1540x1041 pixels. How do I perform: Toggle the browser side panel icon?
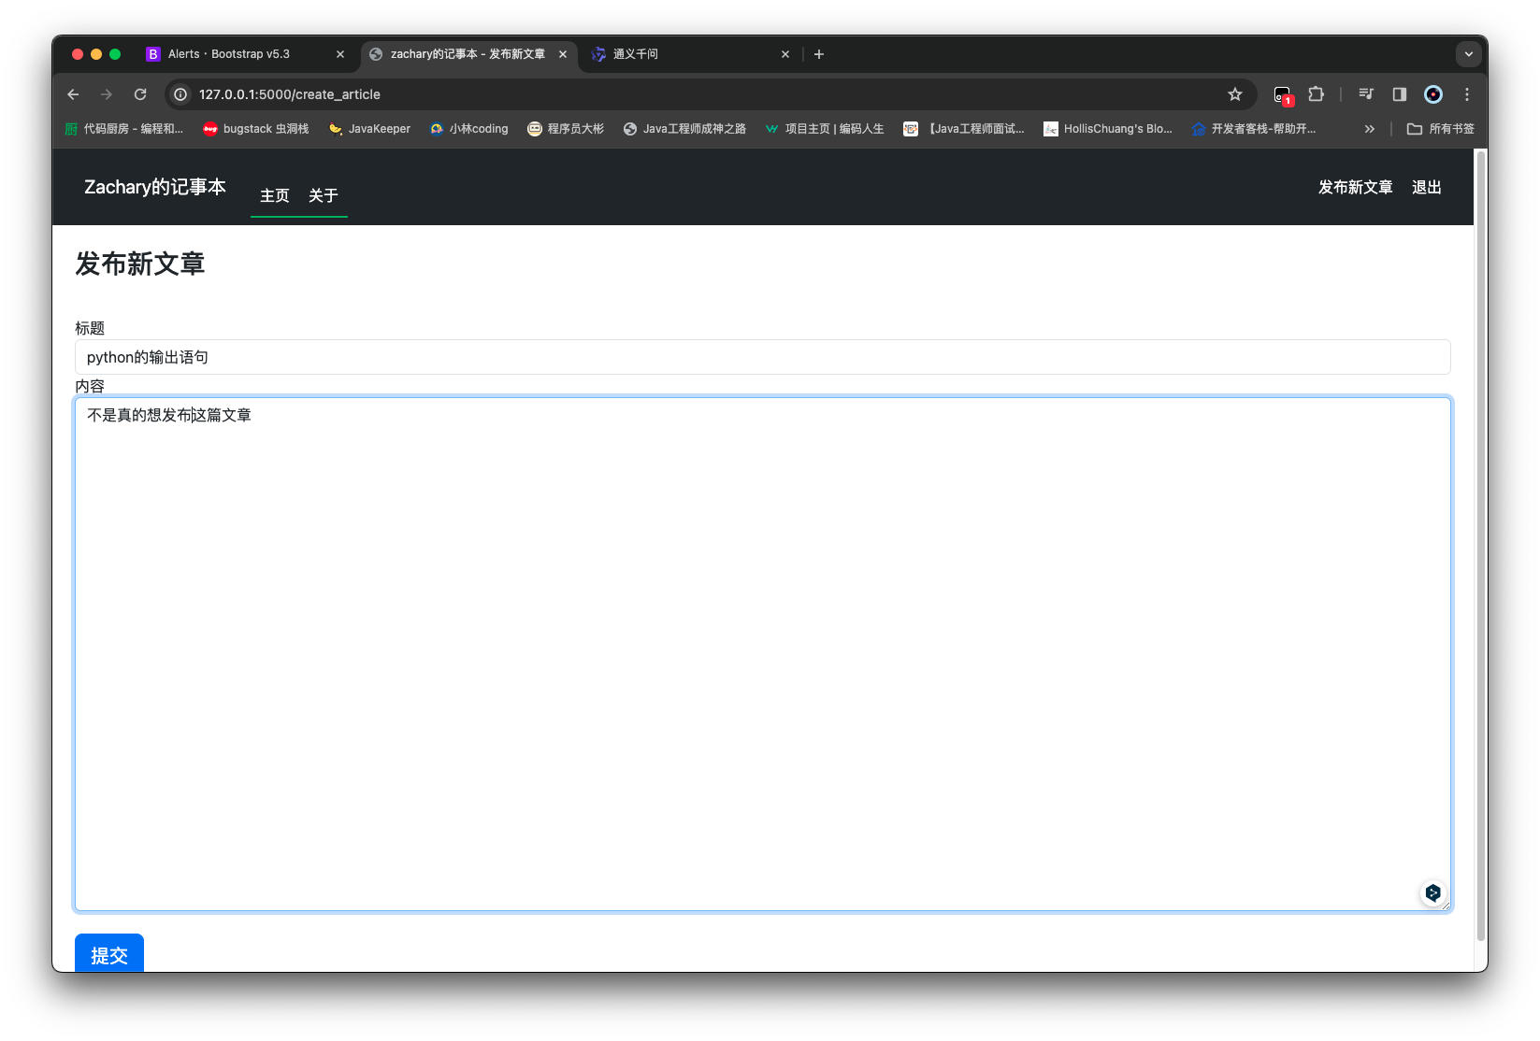coord(1400,94)
